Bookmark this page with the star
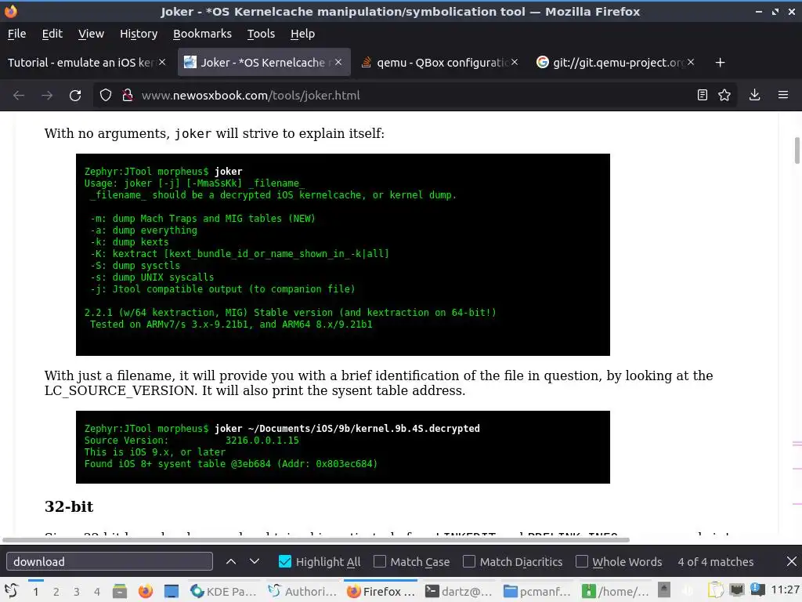This screenshot has height=602, width=802. [x=724, y=95]
